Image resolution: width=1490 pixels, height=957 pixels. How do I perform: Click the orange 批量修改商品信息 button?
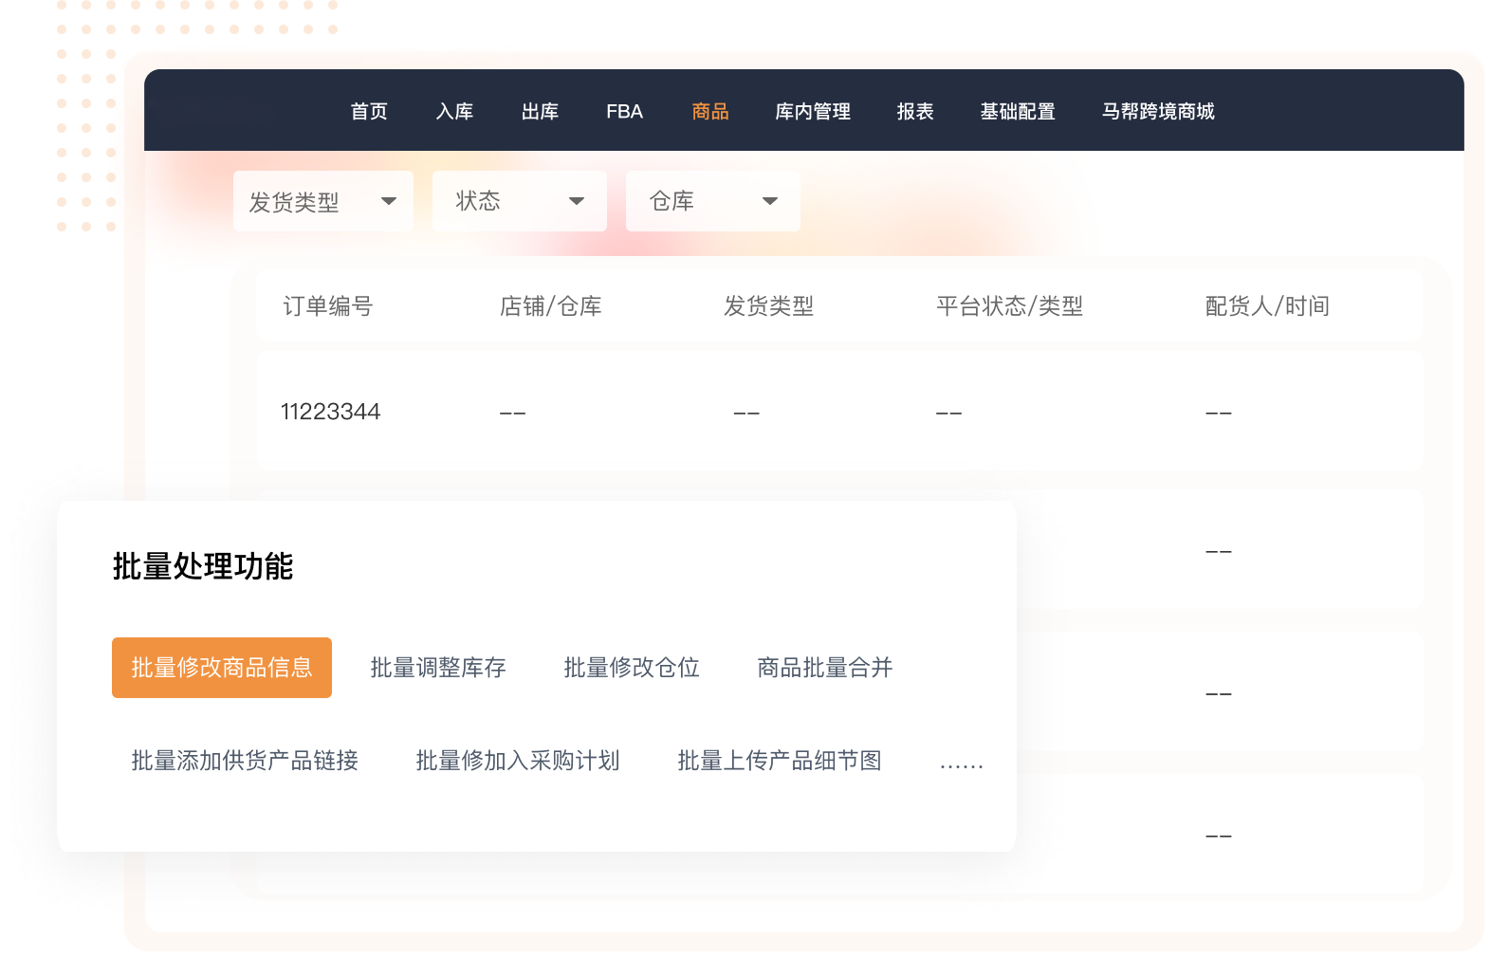(222, 668)
